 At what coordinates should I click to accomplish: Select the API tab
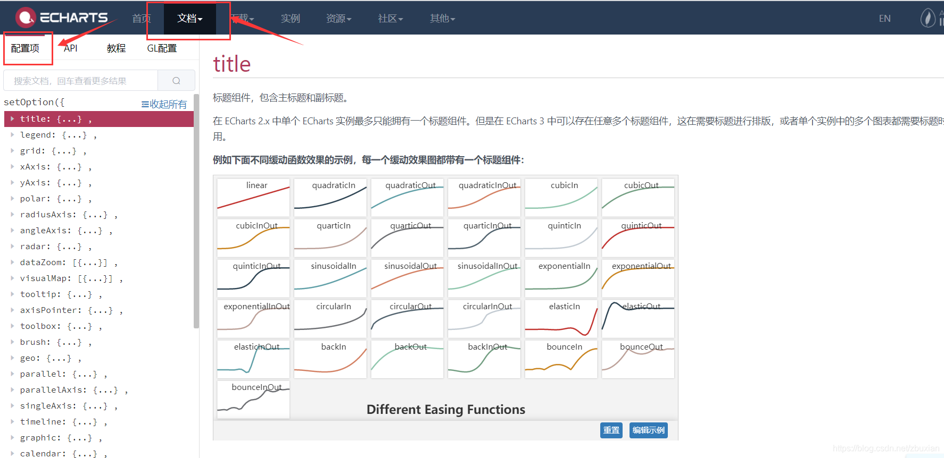[71, 48]
